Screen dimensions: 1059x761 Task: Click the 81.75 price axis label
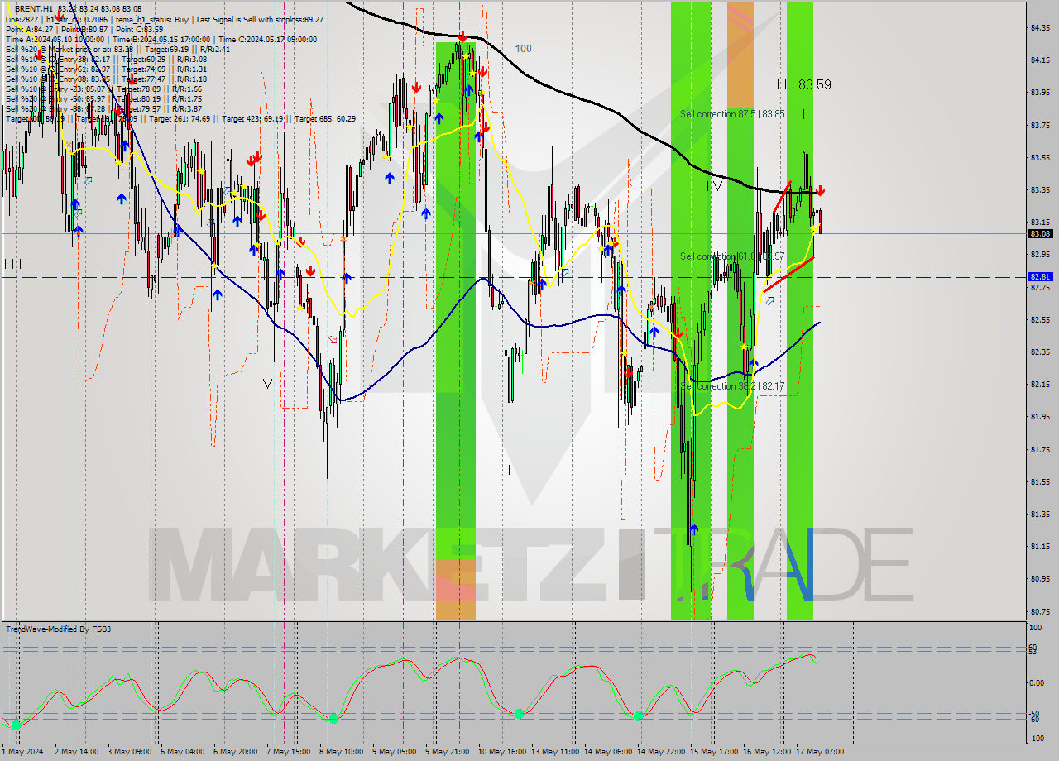tap(1041, 450)
